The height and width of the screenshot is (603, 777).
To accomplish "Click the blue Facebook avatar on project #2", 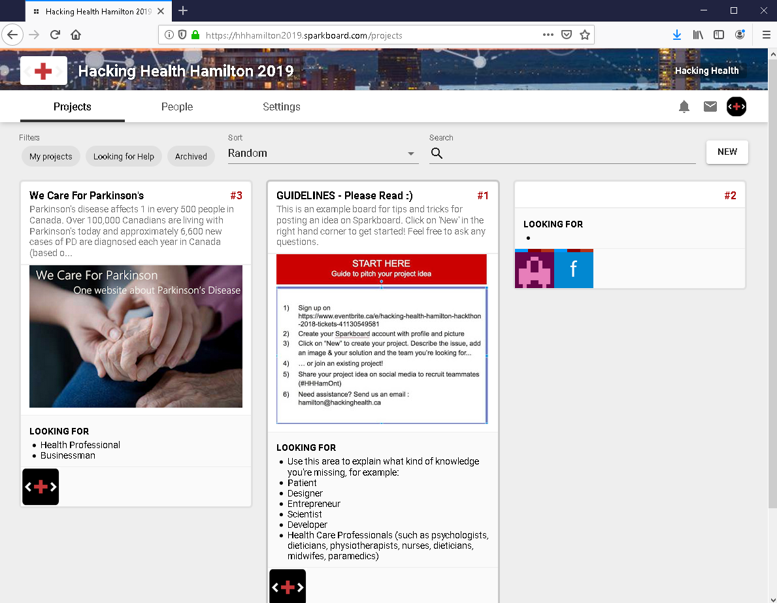I will point(573,269).
